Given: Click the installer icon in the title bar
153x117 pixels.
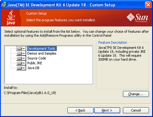Looking at the screenshot, I should [4, 5].
